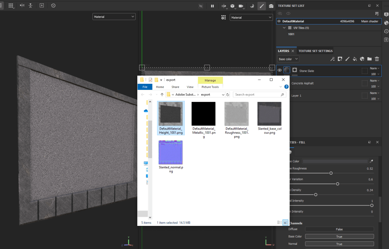Pause viewport rendering with the pause icon
The width and height of the screenshot is (389, 249).
coord(212,6)
